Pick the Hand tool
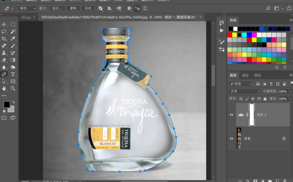Screen dimensions: 293x182 coord(4,88)
